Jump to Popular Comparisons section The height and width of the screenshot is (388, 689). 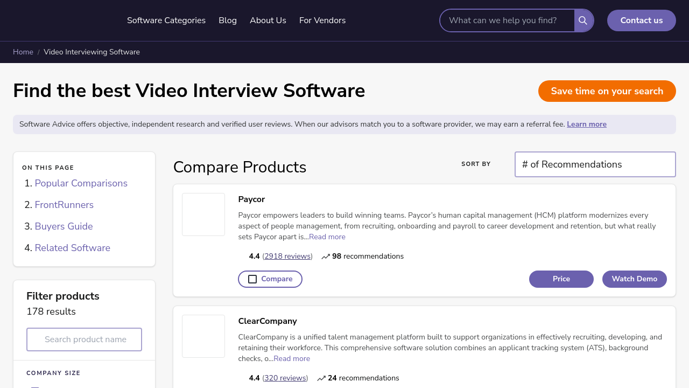tap(81, 183)
